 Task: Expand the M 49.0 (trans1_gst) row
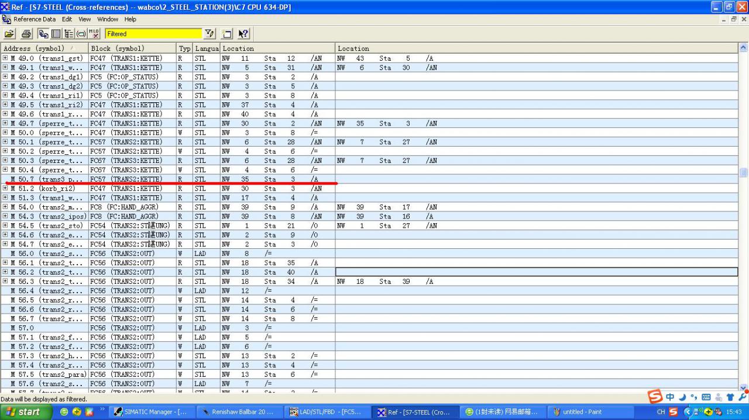click(x=5, y=58)
